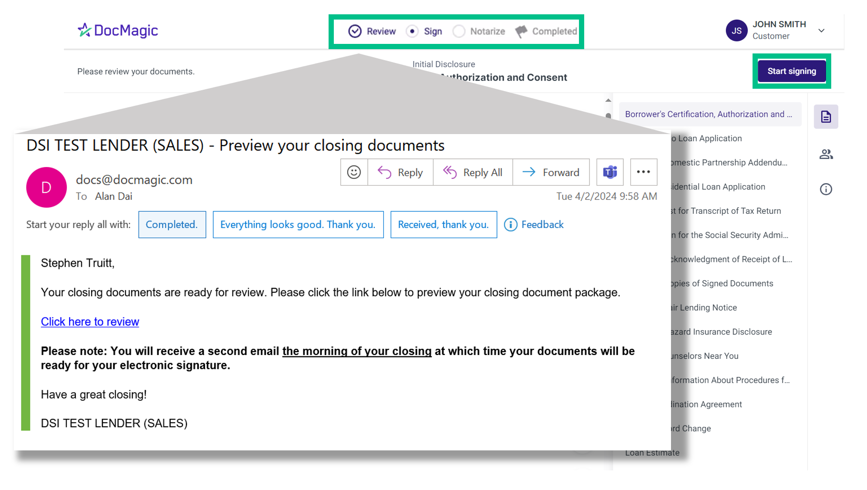Viewport: 867px width, 490px height.
Task: Choose 'Received, thank you.' suggested reply
Action: [x=444, y=225]
